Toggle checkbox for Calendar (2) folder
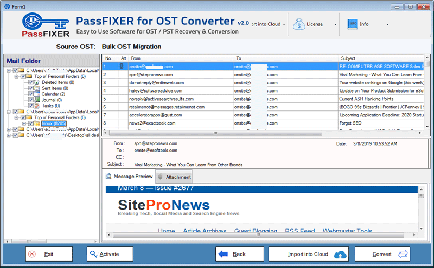 [x=31, y=94]
